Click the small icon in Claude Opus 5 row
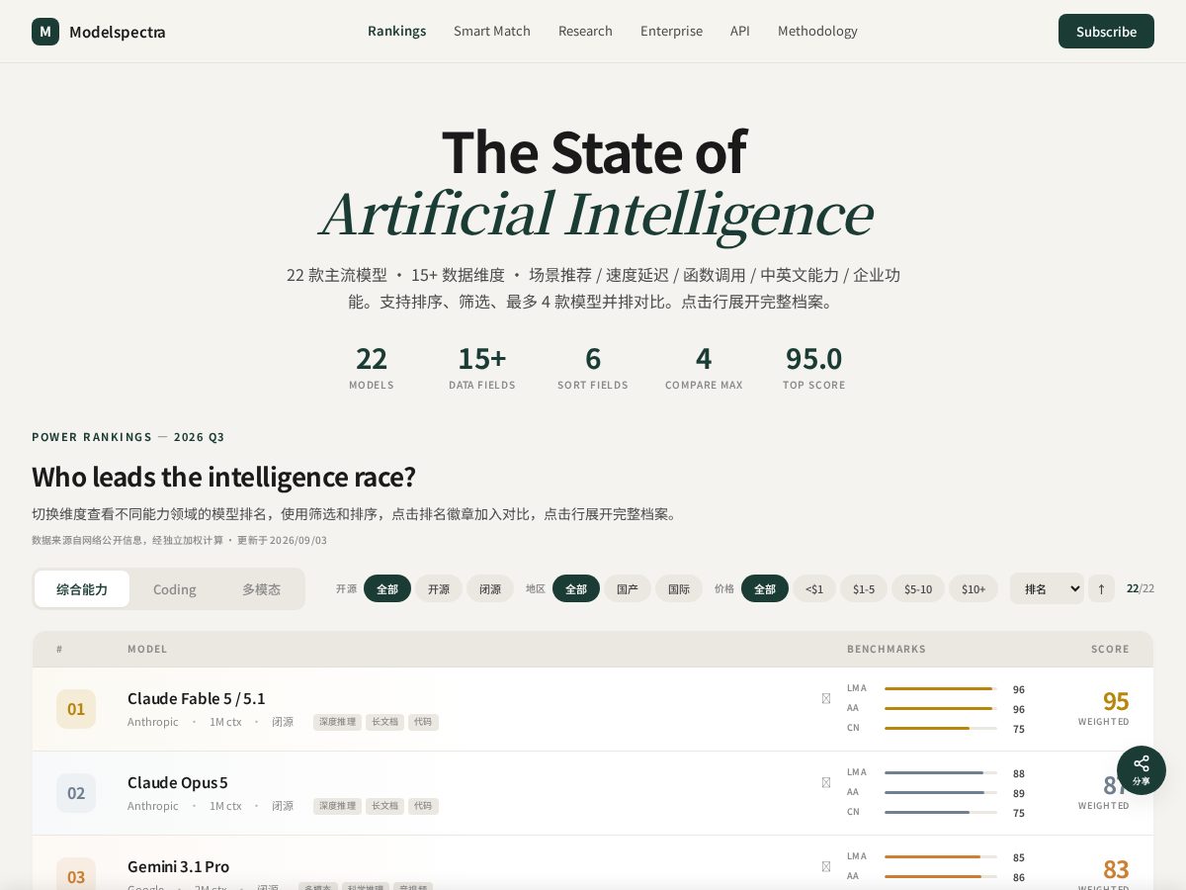This screenshot has height=890, width=1186. [826, 782]
